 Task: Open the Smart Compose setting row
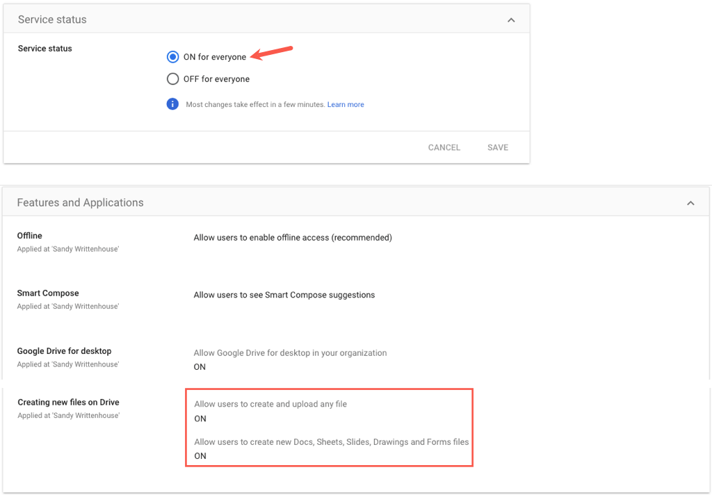(x=48, y=293)
